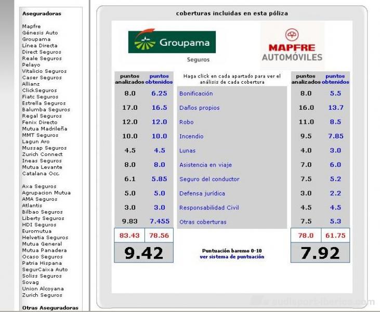Open HDI Seguros entry
380x312 pixels.
point(40,225)
